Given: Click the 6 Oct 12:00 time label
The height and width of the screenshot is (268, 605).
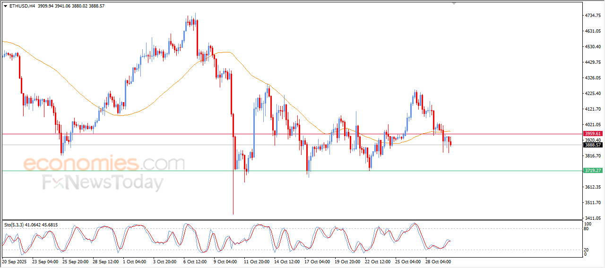Looking at the screenshot, I should (x=195, y=261).
